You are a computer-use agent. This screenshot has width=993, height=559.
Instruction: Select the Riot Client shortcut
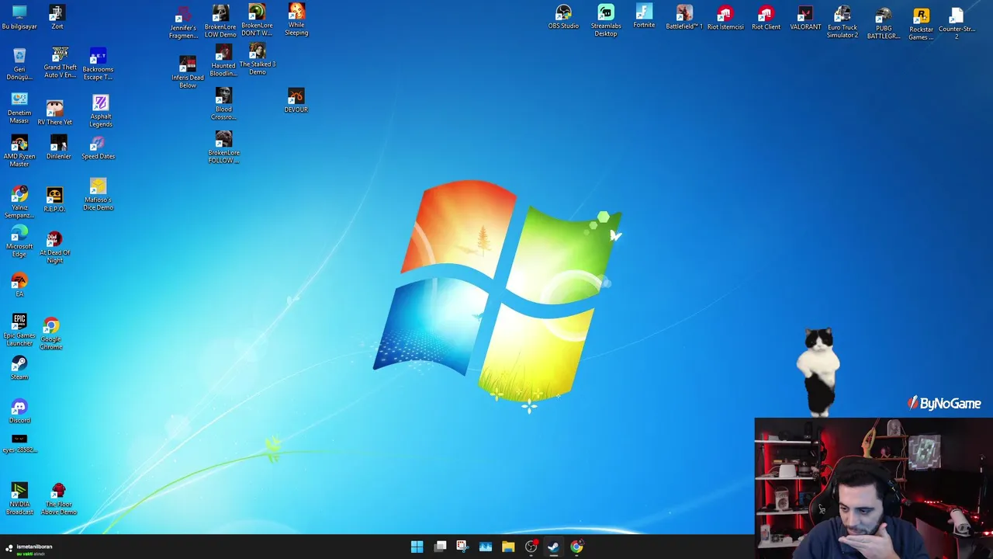(x=766, y=18)
